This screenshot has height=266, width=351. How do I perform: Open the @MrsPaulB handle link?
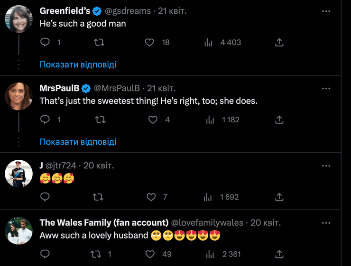pyautogui.click(x=117, y=88)
